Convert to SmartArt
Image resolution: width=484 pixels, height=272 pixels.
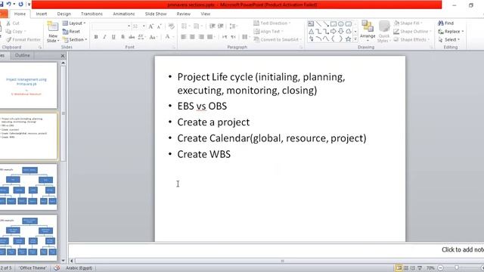[278, 39]
